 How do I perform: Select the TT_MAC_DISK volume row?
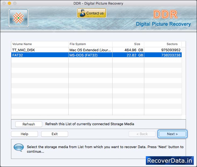tap(96, 50)
